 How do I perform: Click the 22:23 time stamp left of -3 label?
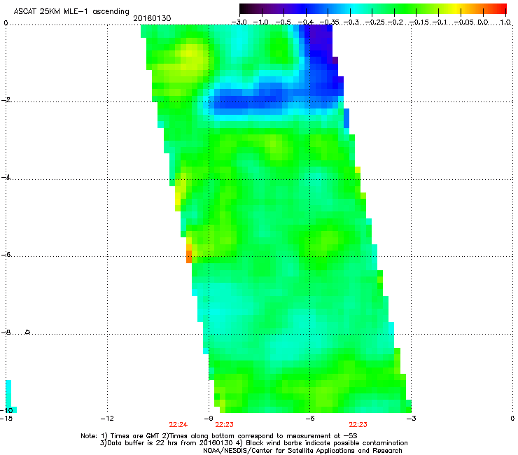[358, 425]
